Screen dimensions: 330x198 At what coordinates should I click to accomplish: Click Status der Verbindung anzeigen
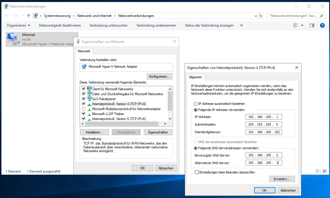pyautogui.click(x=209, y=25)
